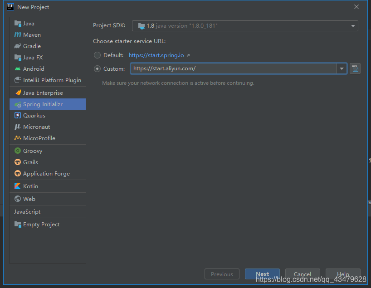Click the Next button
This screenshot has height=288, width=371.
(263, 274)
